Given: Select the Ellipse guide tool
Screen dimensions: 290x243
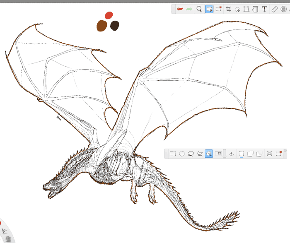Looking at the screenshot, I should click(x=283, y=9).
